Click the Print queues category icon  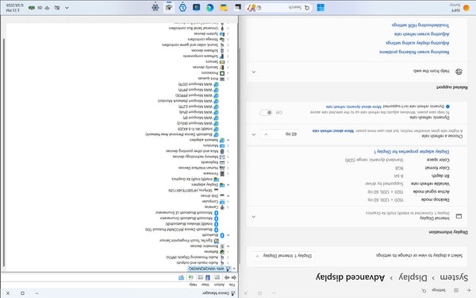[222, 79]
